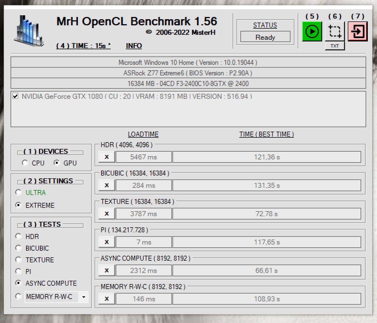Click the STATUS label
The height and width of the screenshot is (323, 377).
click(265, 25)
